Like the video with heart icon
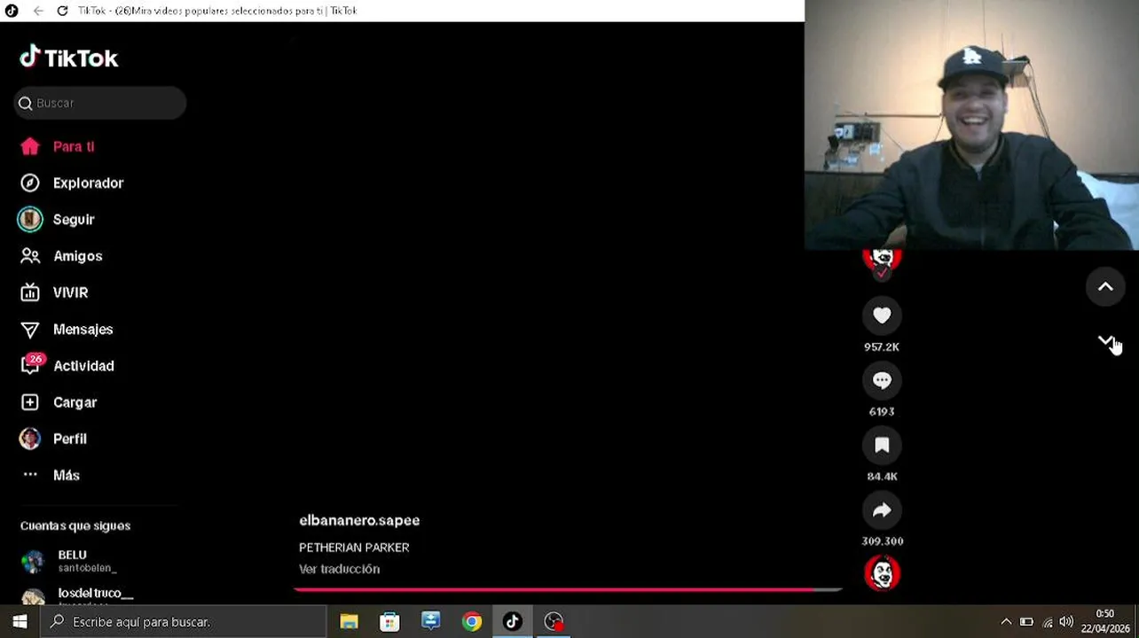This screenshot has width=1139, height=638. [882, 315]
